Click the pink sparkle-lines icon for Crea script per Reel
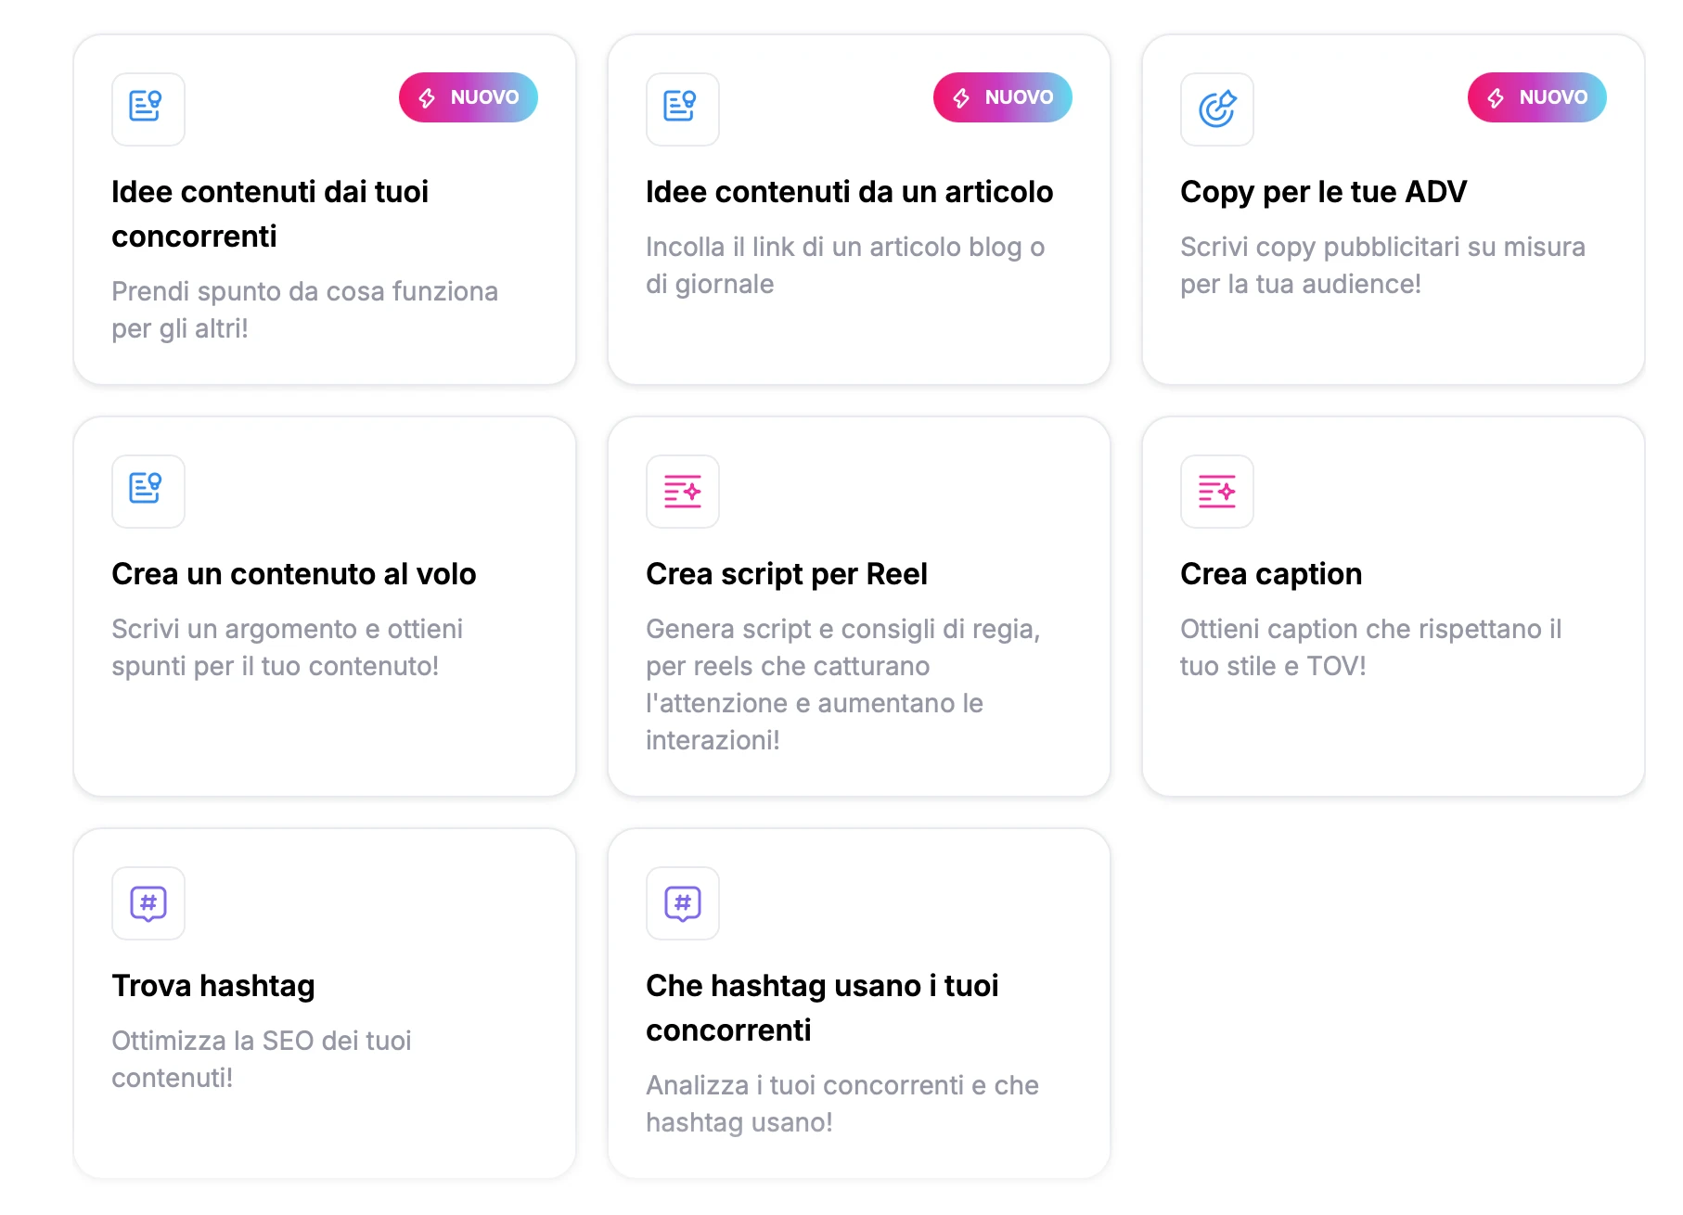The height and width of the screenshot is (1215, 1683). click(x=683, y=492)
